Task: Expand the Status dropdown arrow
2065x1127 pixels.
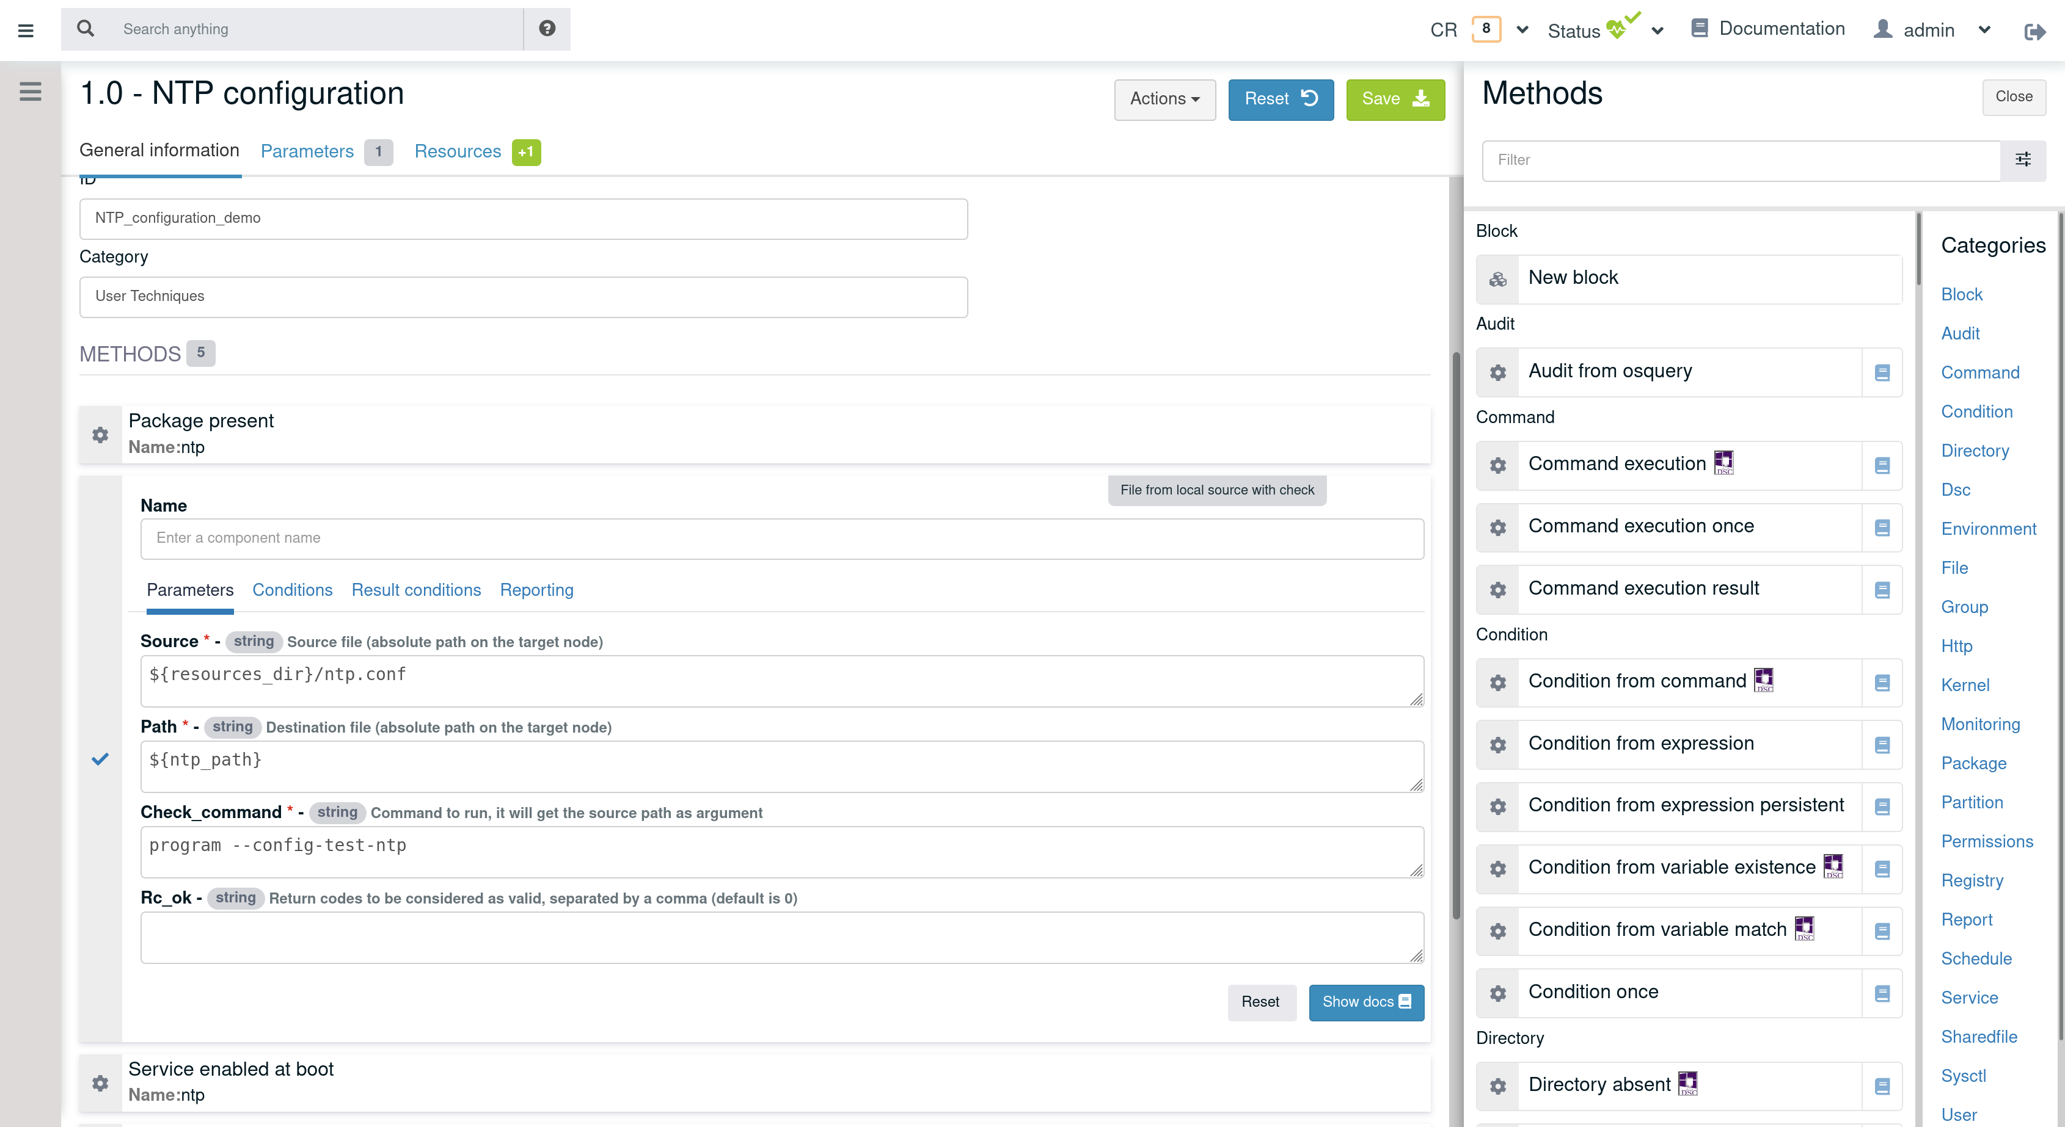Action: (1657, 31)
